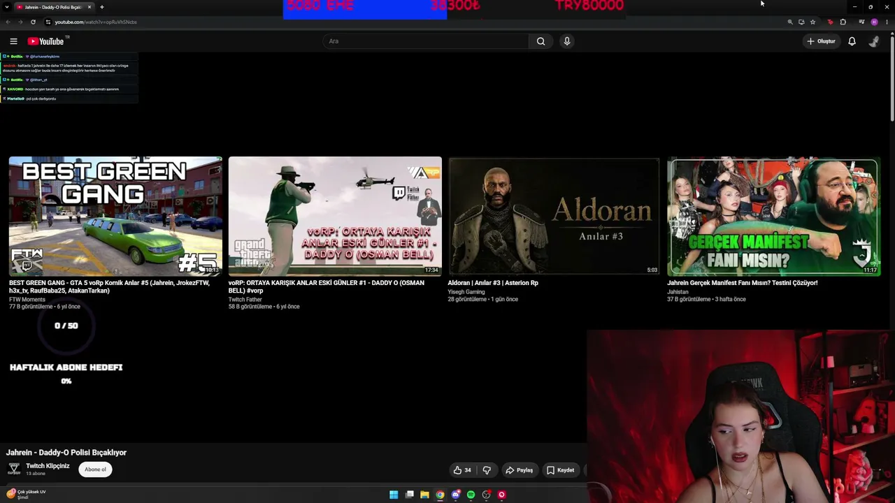Switch to Chrome in the taskbar

point(440,495)
